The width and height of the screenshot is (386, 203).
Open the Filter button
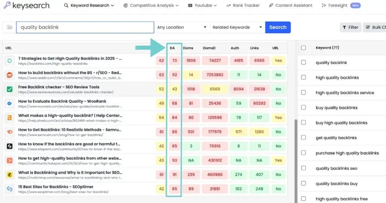click(350, 27)
